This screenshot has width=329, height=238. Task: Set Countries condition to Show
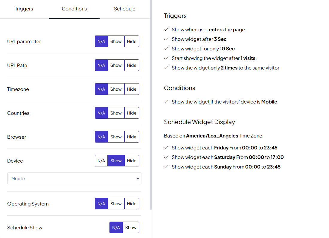point(116,113)
